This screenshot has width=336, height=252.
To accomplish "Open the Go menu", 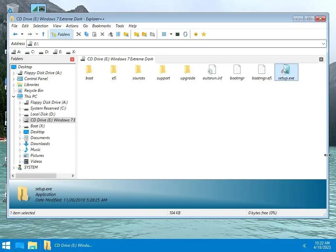I will pos(85,26).
